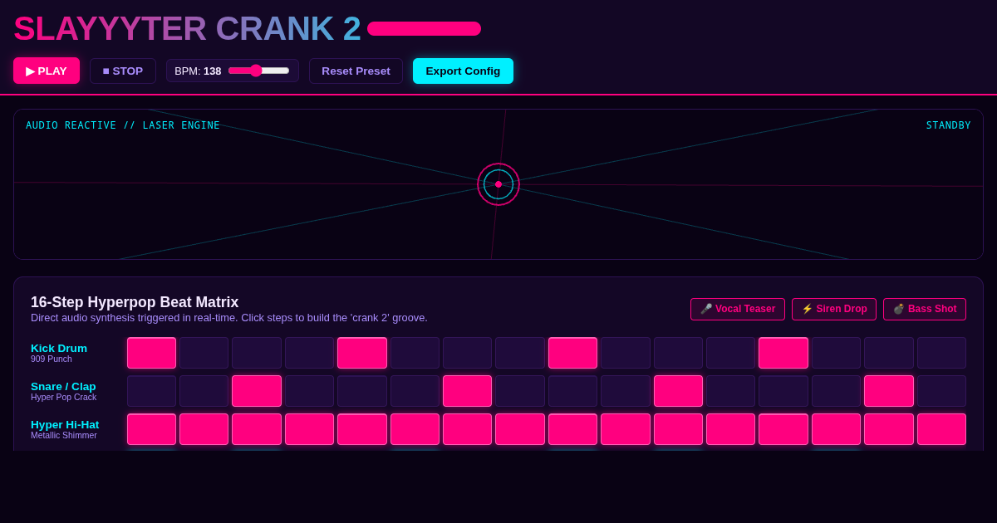Screen dimensions: 997x523
Task: Trigger the Vocal Teaser sample
Action: tap(738, 309)
